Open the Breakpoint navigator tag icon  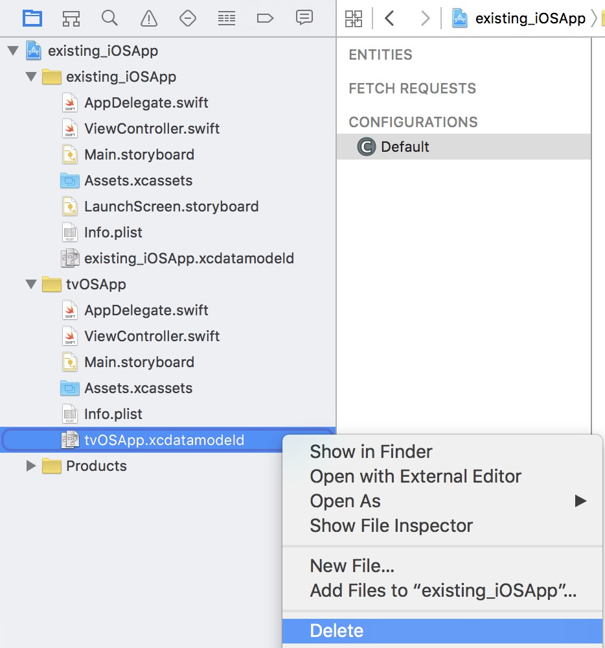click(x=265, y=19)
